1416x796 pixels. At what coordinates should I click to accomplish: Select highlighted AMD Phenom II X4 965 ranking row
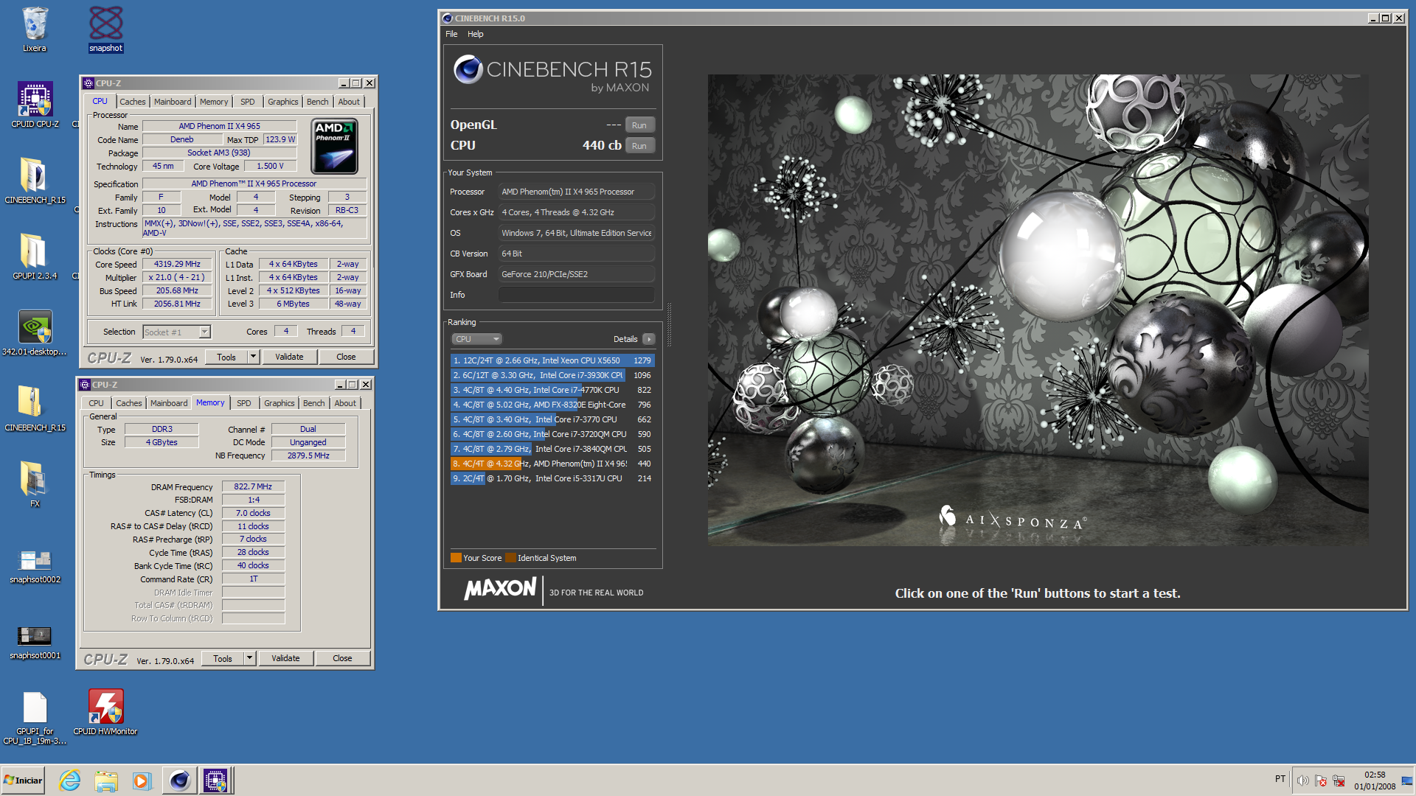click(552, 464)
